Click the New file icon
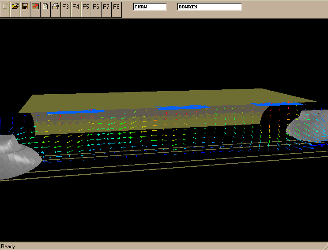This screenshot has height=250, width=328. [x=5, y=7]
